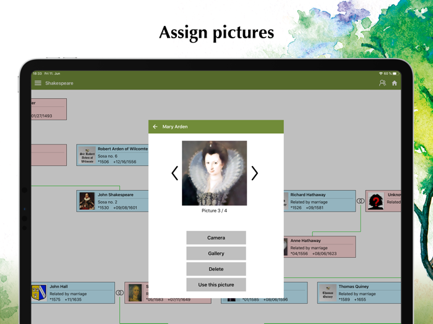Click the Gallery button
The width and height of the screenshot is (433, 324).
[216, 253]
